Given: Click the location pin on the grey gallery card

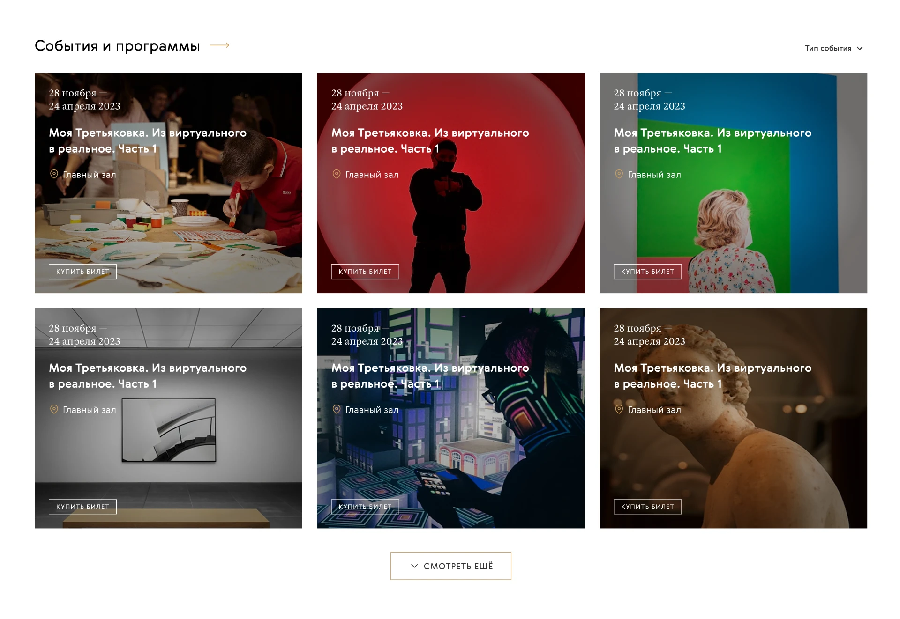Looking at the screenshot, I should (54, 409).
